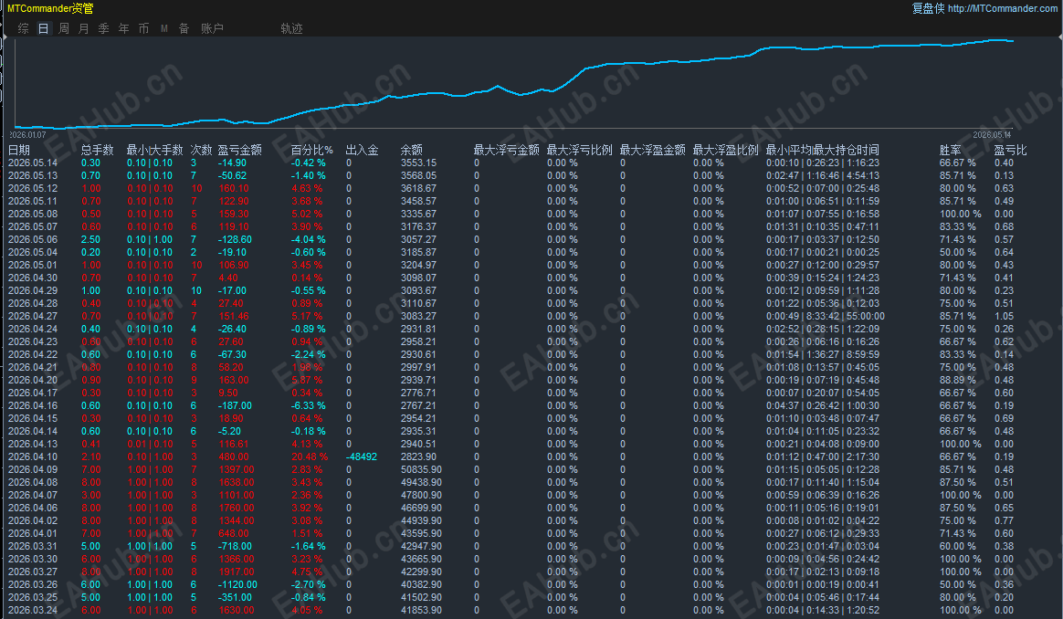
Task: Select the 2026.04.27 date cell
Action: 33,316
